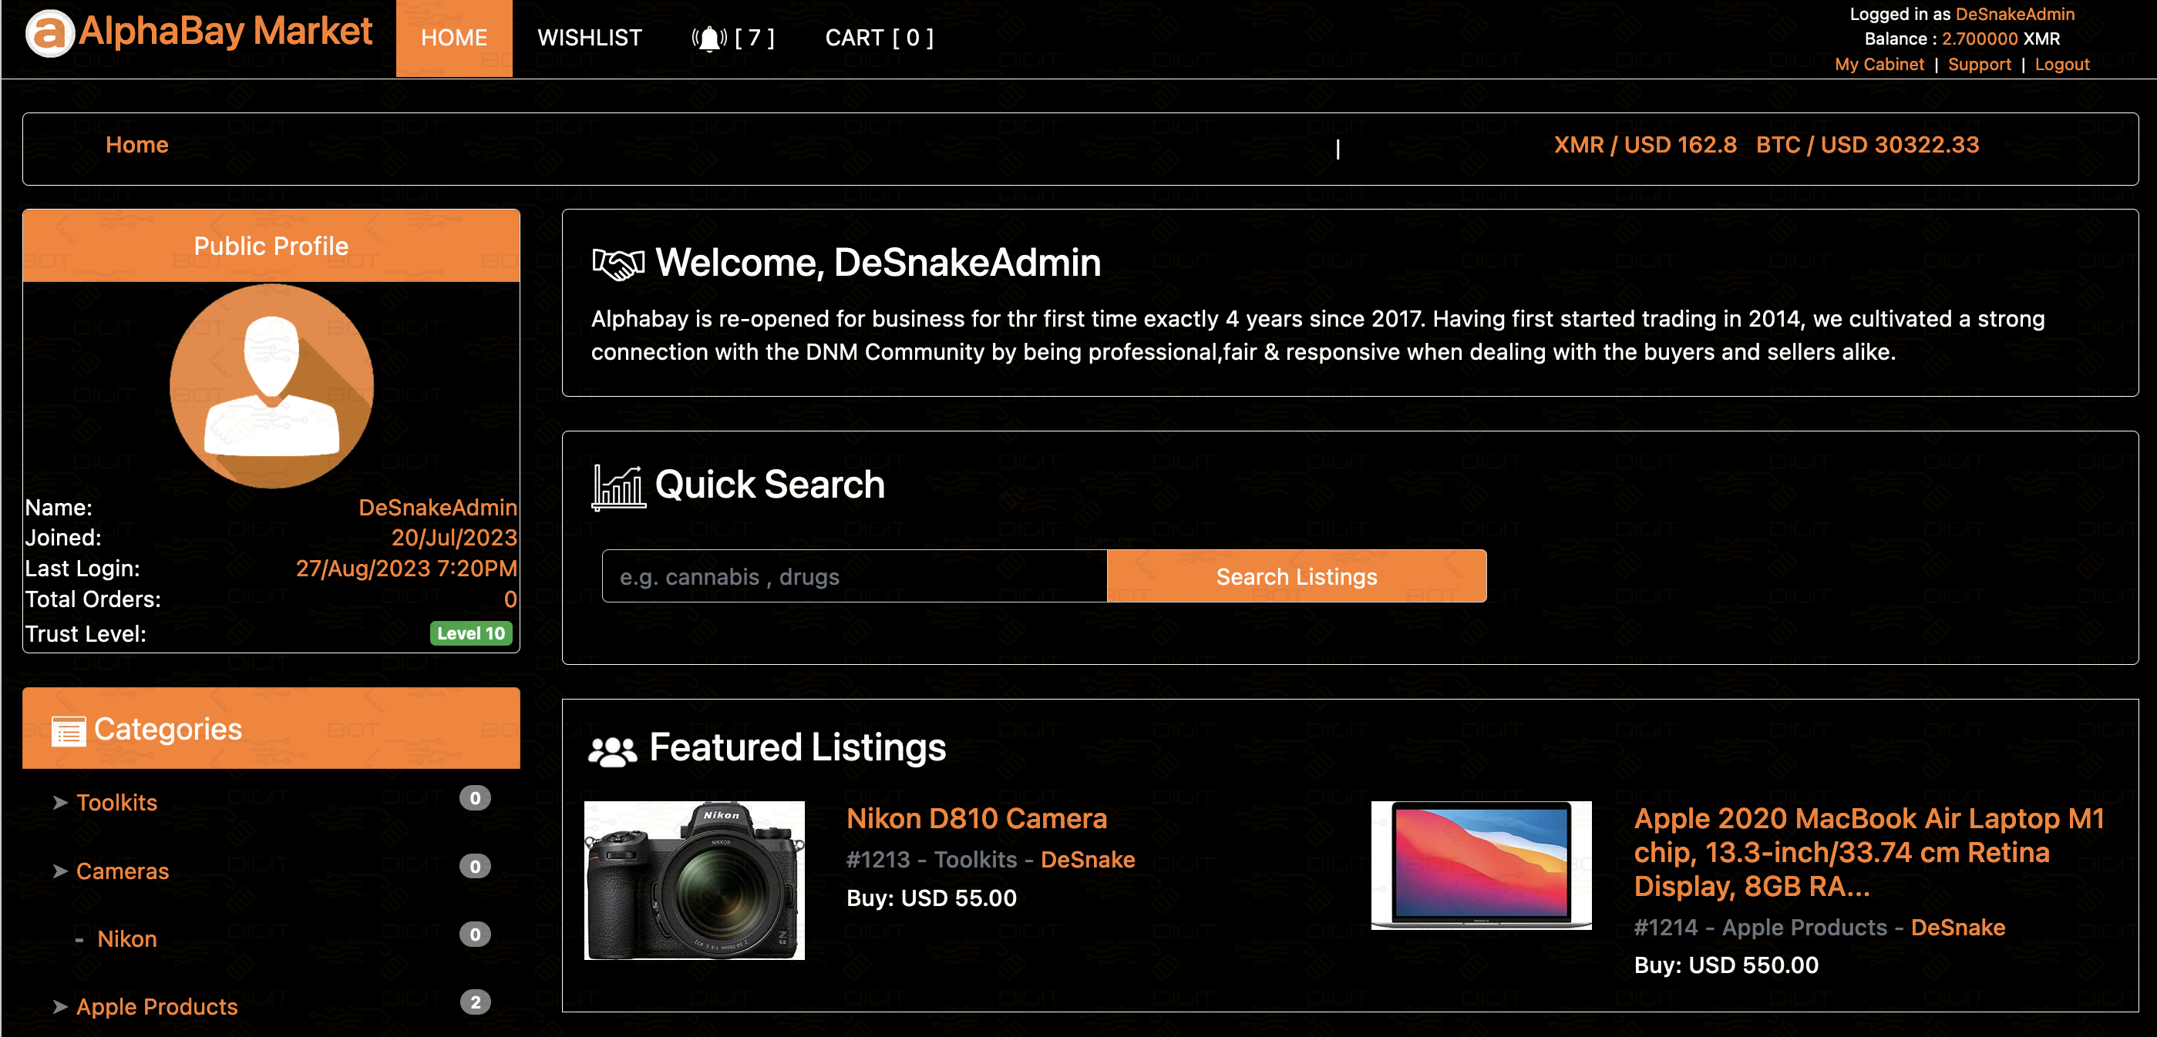Expand the Apple Products category arrow
Screen dimensions: 2157x1037
click(60, 1006)
